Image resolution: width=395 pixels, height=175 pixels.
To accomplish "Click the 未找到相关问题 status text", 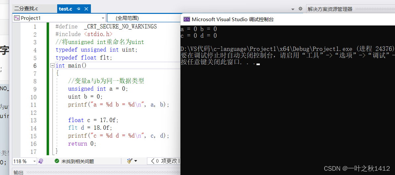I will 78,161.
